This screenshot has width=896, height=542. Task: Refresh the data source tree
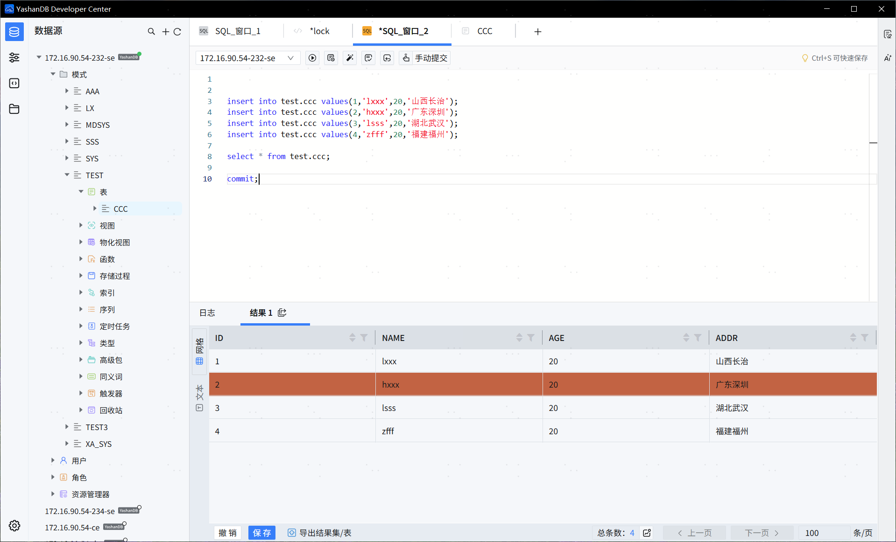click(x=177, y=31)
